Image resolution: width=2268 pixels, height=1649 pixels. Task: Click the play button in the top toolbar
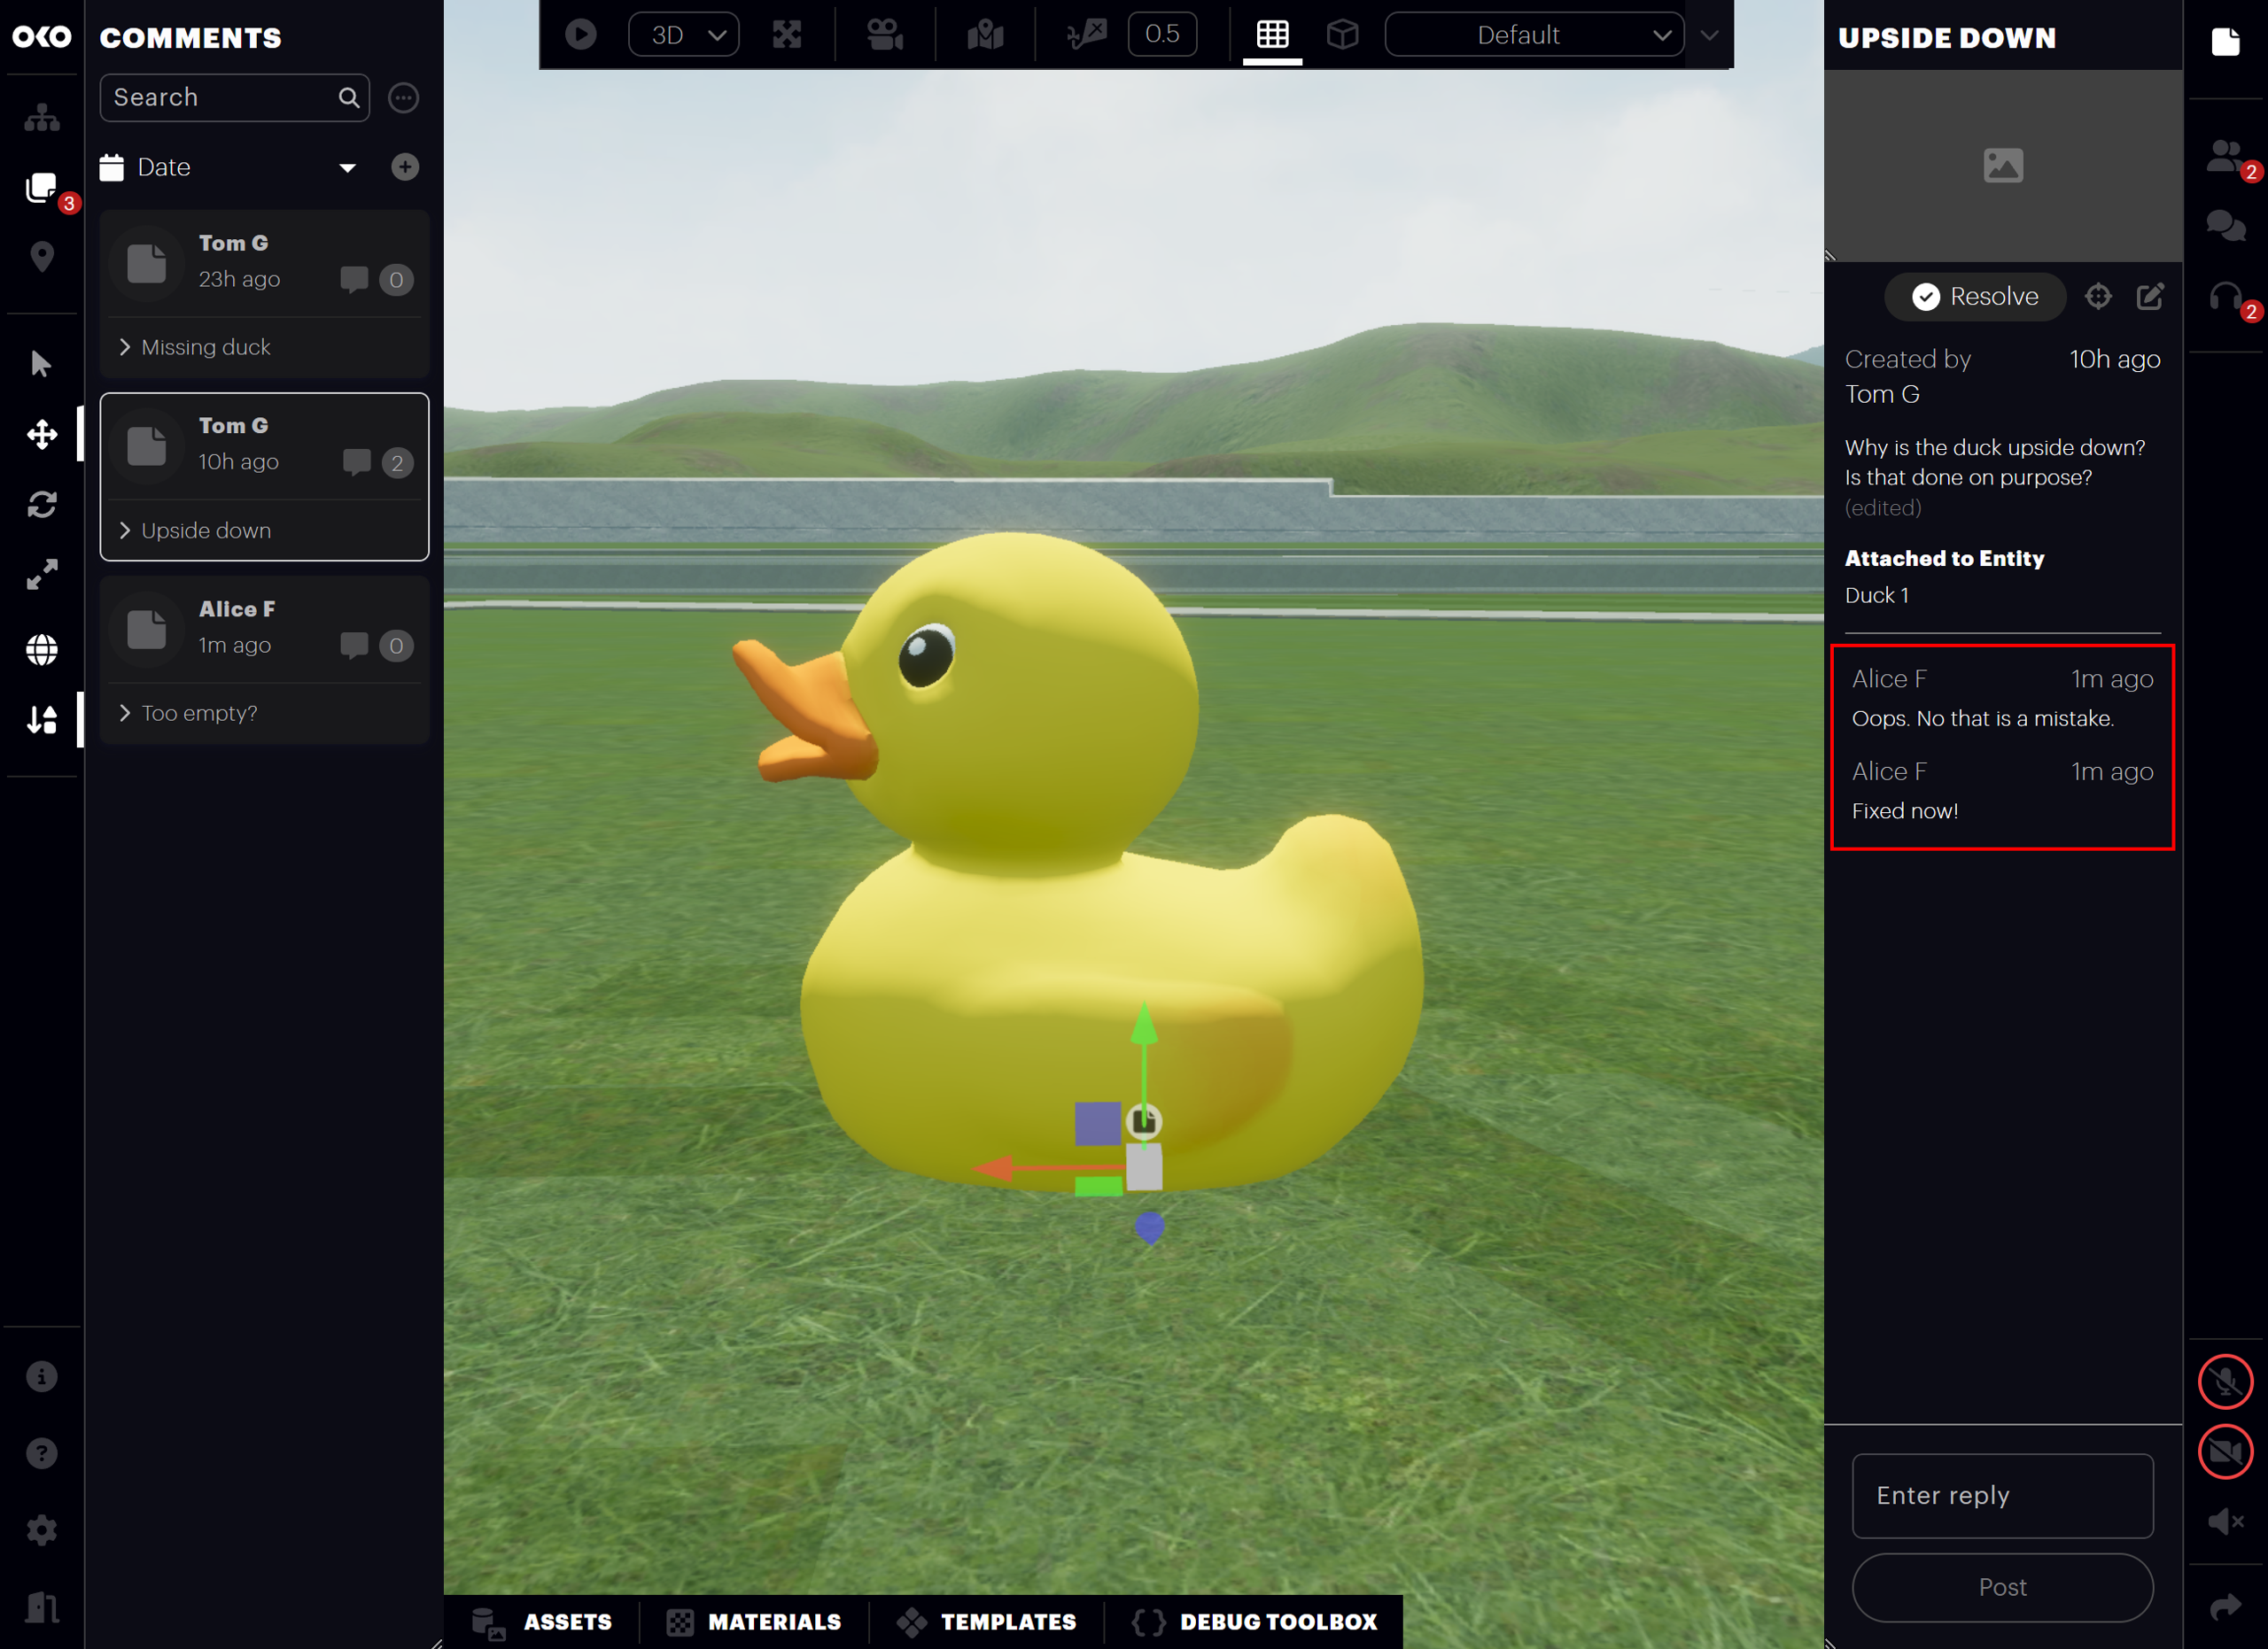[x=580, y=33]
